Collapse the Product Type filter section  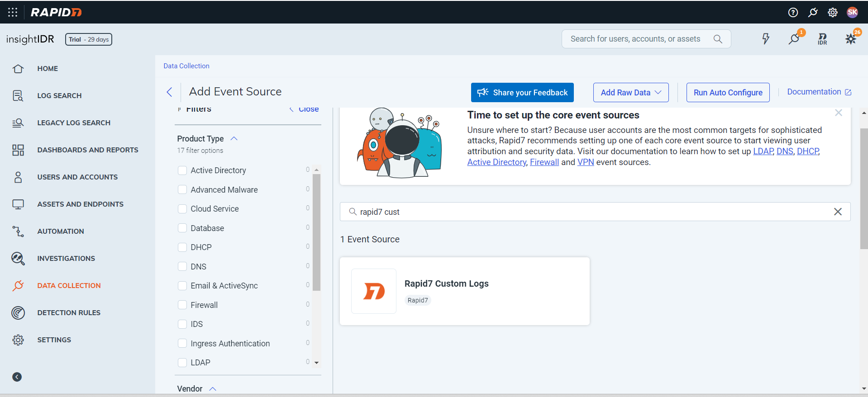(x=234, y=139)
